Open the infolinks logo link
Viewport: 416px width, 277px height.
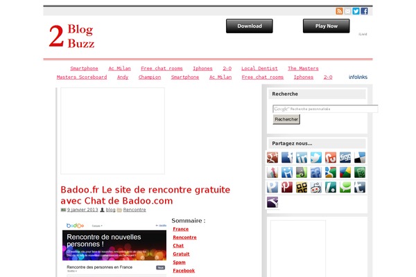pyautogui.click(x=358, y=77)
